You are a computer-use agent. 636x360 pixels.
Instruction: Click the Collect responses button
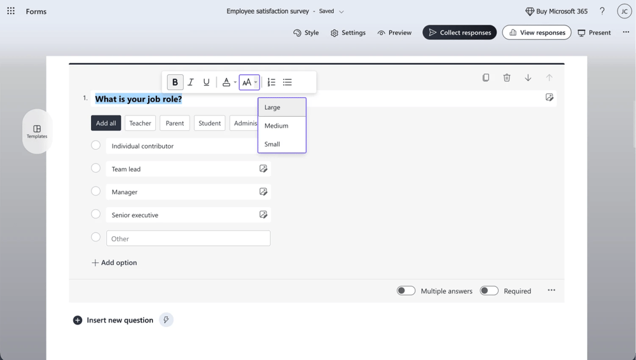click(459, 32)
